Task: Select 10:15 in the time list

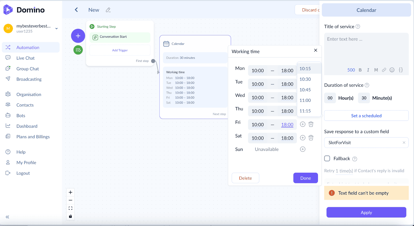Action: (309, 69)
